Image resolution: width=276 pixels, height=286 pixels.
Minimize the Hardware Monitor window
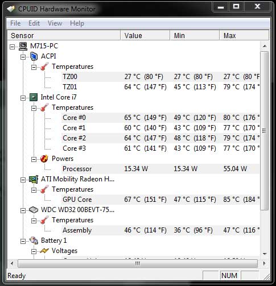point(221,7)
